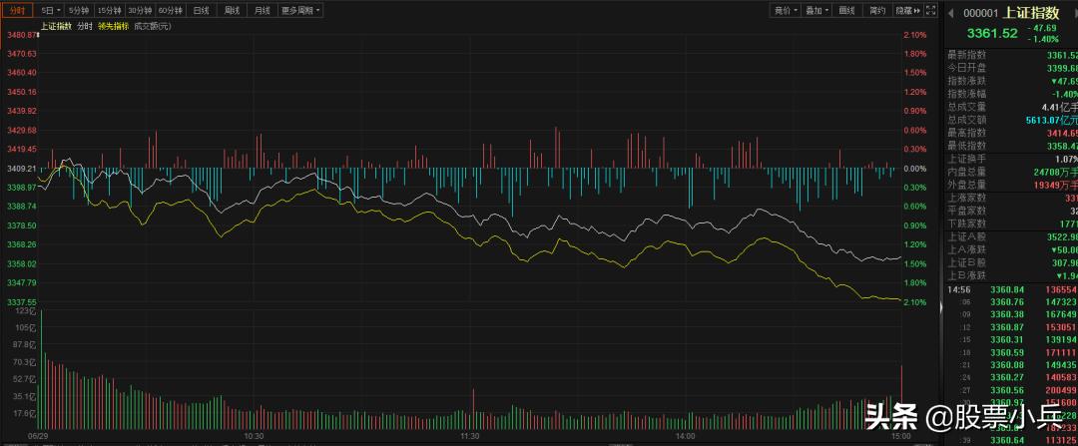
Task: Click the 上证换手 row label
Action: (966, 159)
